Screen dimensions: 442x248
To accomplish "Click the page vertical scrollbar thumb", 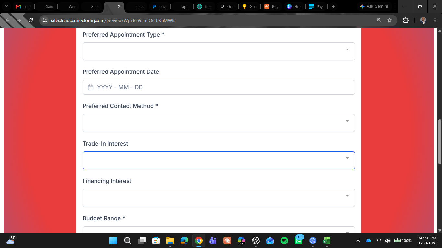I will [439, 142].
